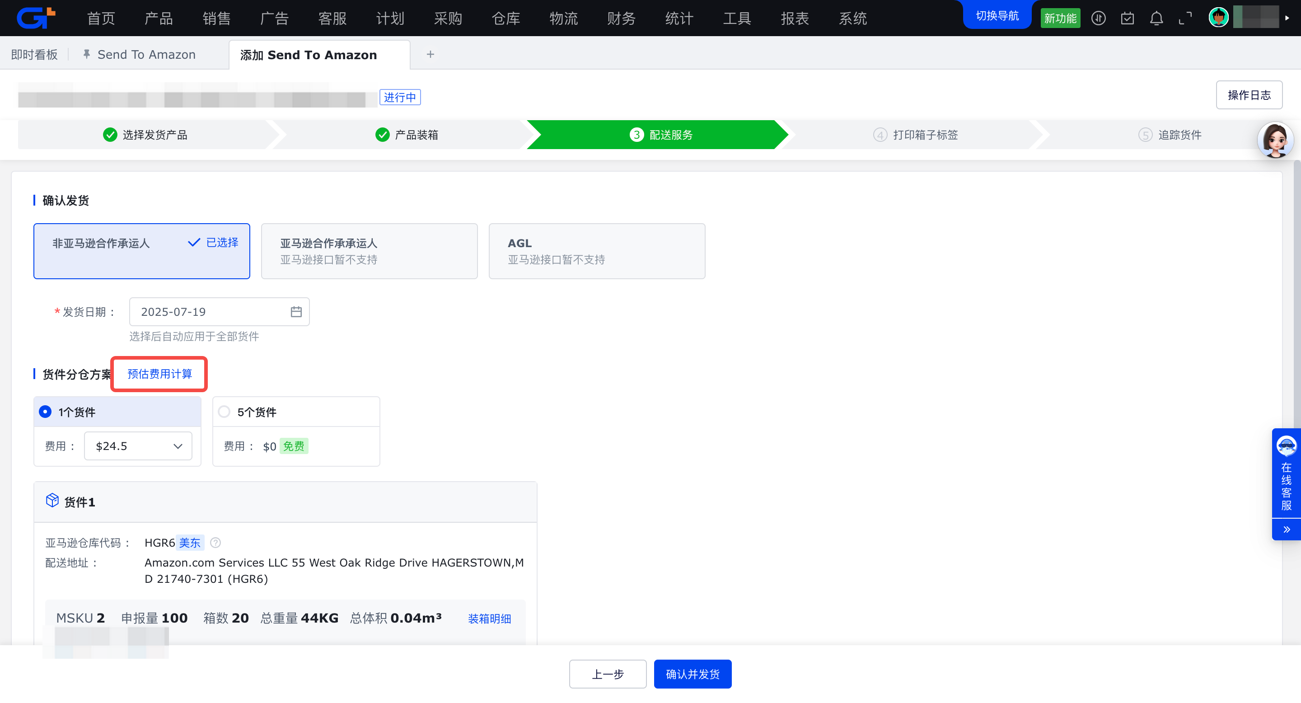The image size is (1301, 703).
Task: Open the assistant avatar on the right
Action: tap(1275, 140)
